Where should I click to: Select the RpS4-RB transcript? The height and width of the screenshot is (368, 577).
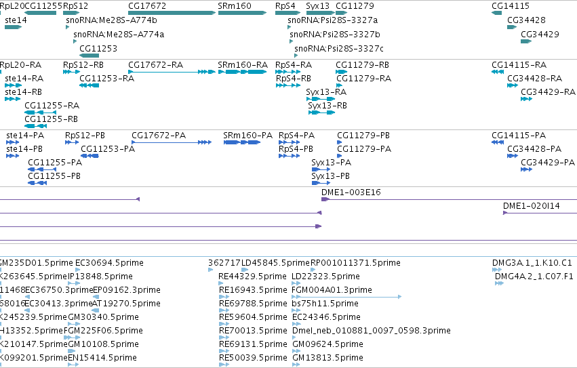(288, 85)
